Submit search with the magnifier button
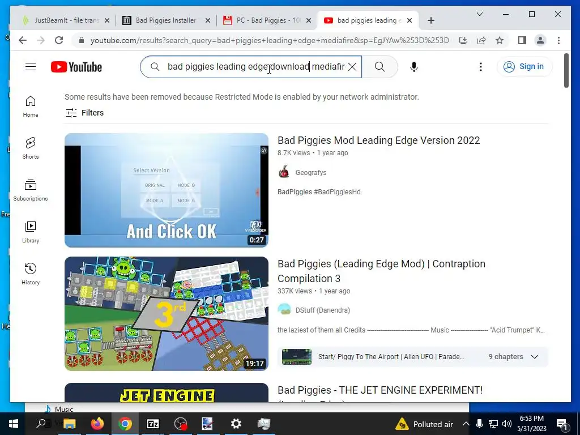This screenshot has height=435, width=580. click(379, 67)
